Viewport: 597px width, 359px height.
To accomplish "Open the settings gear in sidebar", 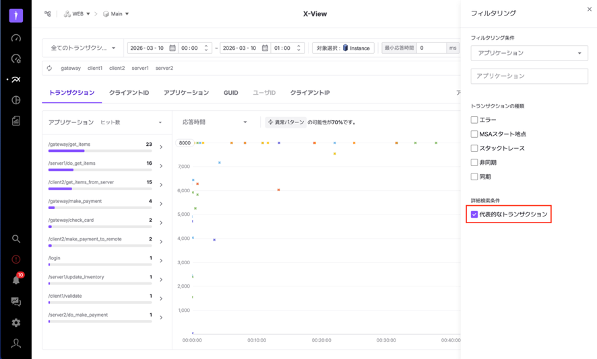I will pyautogui.click(x=16, y=323).
